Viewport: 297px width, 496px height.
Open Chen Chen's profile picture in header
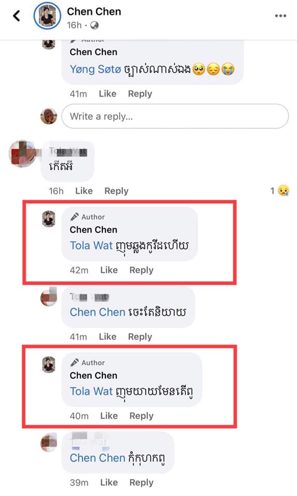tap(48, 16)
